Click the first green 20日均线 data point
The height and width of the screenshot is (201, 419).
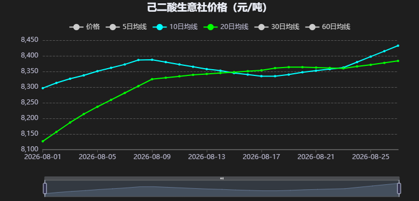pyautogui.click(x=43, y=141)
